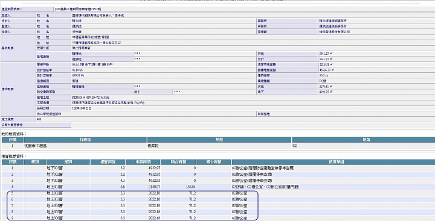Click the 陽台面積 column header
Viewport: 435px width, 221px height.
(178, 162)
